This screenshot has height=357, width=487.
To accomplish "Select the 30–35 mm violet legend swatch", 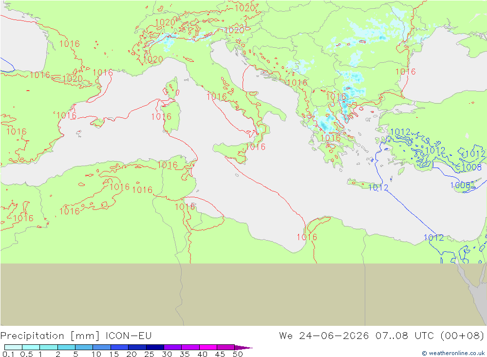I will tap(173, 347).
